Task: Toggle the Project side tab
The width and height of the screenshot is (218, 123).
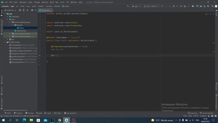Action: pos(1,13)
